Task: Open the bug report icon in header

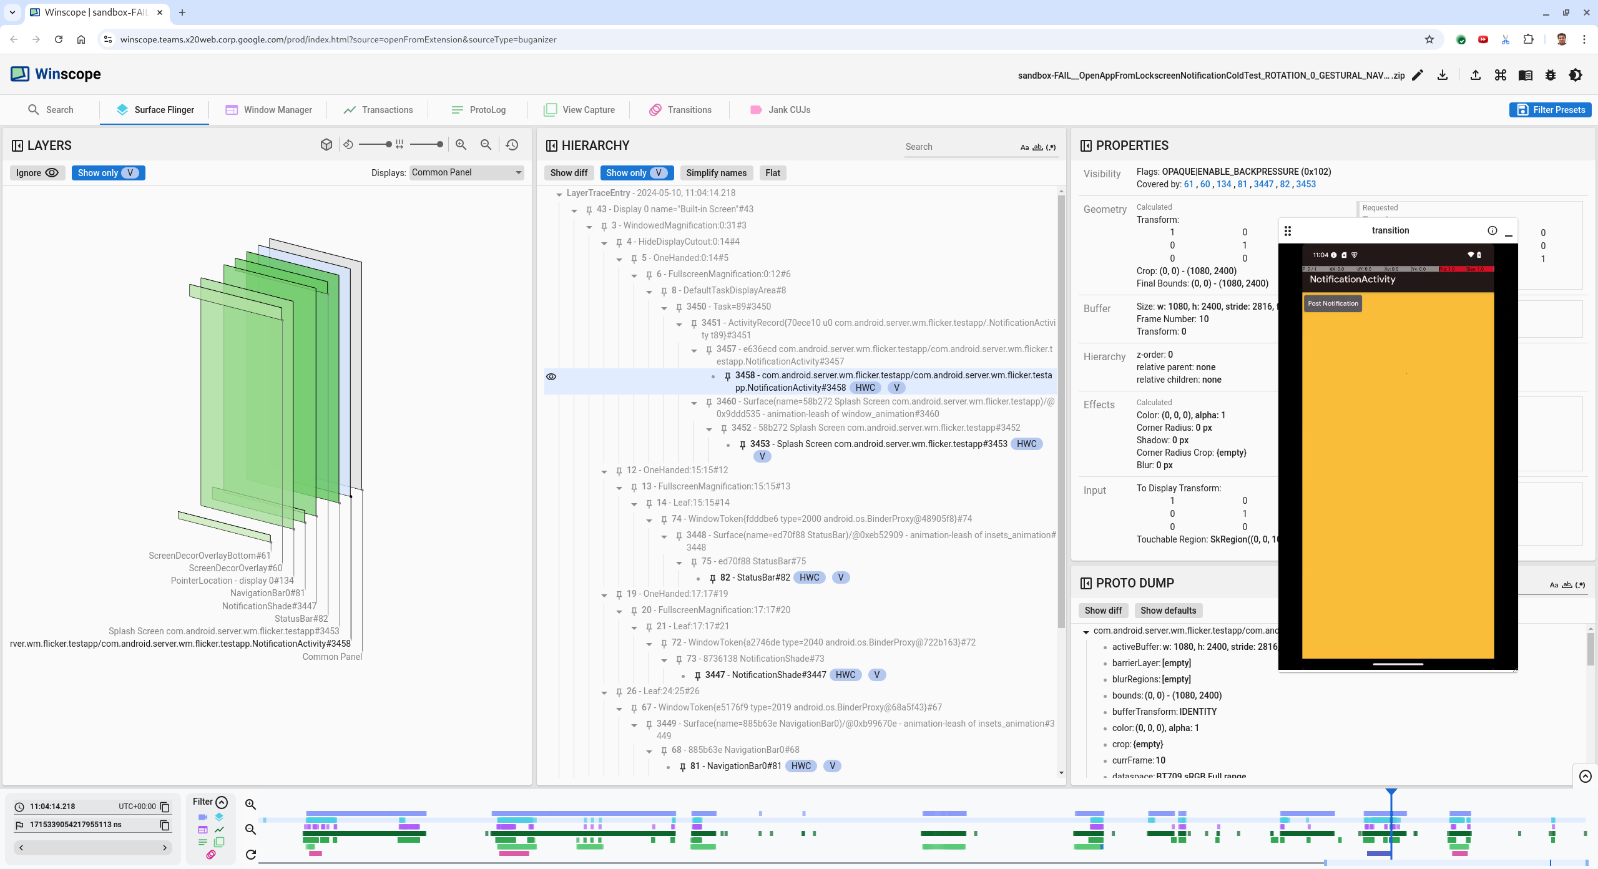Action: [x=1551, y=75]
